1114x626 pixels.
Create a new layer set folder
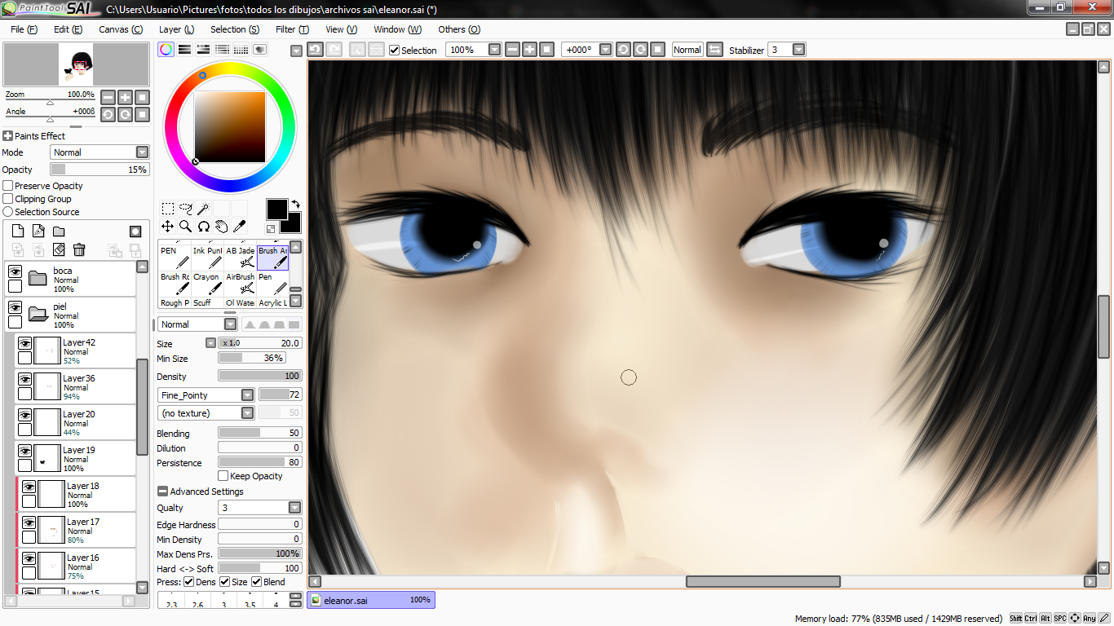click(x=59, y=231)
